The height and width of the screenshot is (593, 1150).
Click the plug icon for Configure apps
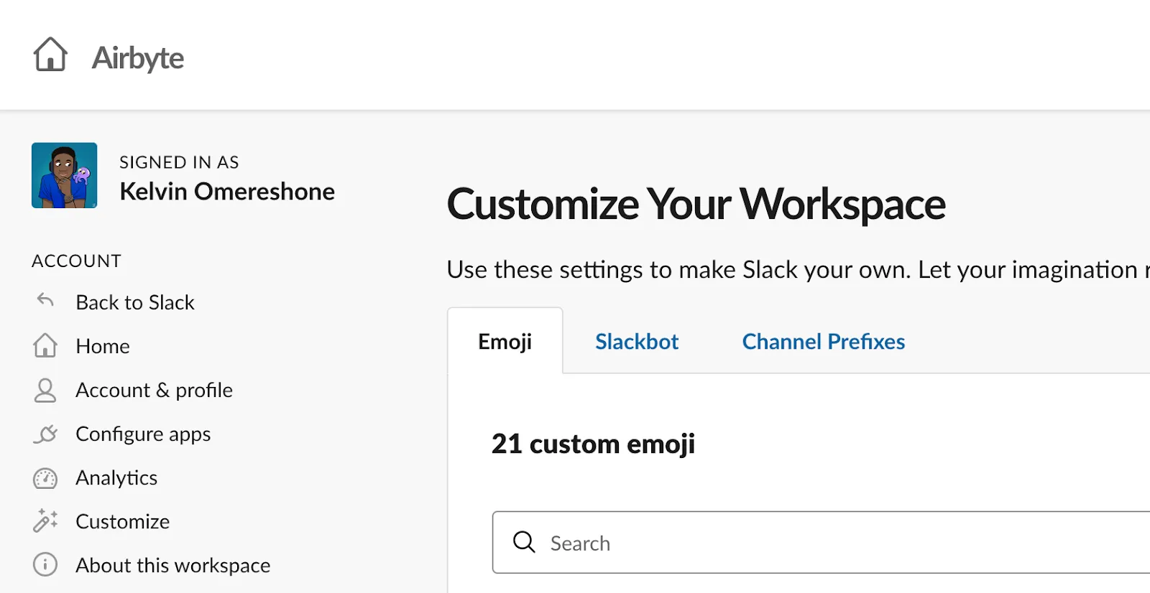tap(45, 434)
